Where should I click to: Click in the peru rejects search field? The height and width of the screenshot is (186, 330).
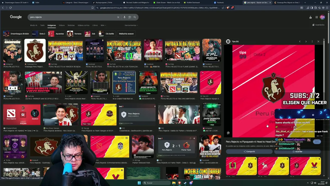pos(72,17)
